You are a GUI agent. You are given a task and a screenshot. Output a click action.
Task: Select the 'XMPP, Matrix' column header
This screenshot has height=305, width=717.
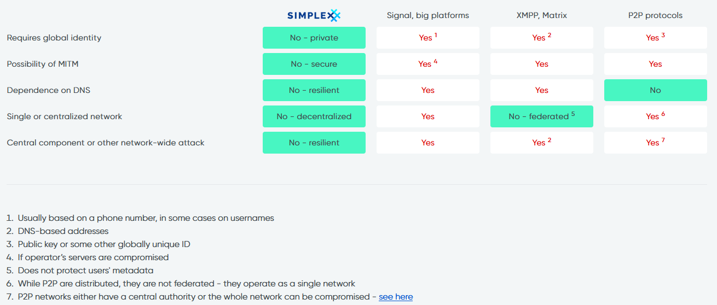click(x=542, y=15)
